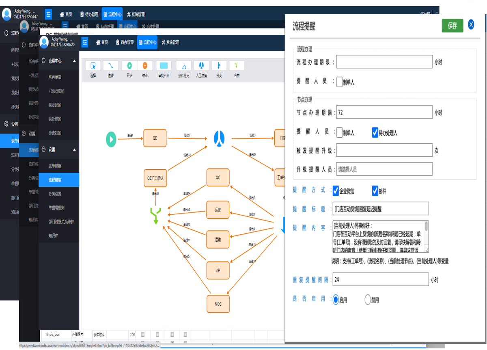
Task: Collapse the 流程中心 sidebar section arrow
Action: (74, 61)
